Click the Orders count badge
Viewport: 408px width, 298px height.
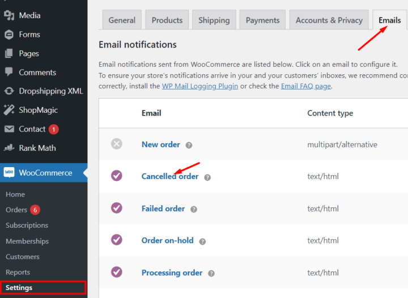point(35,210)
